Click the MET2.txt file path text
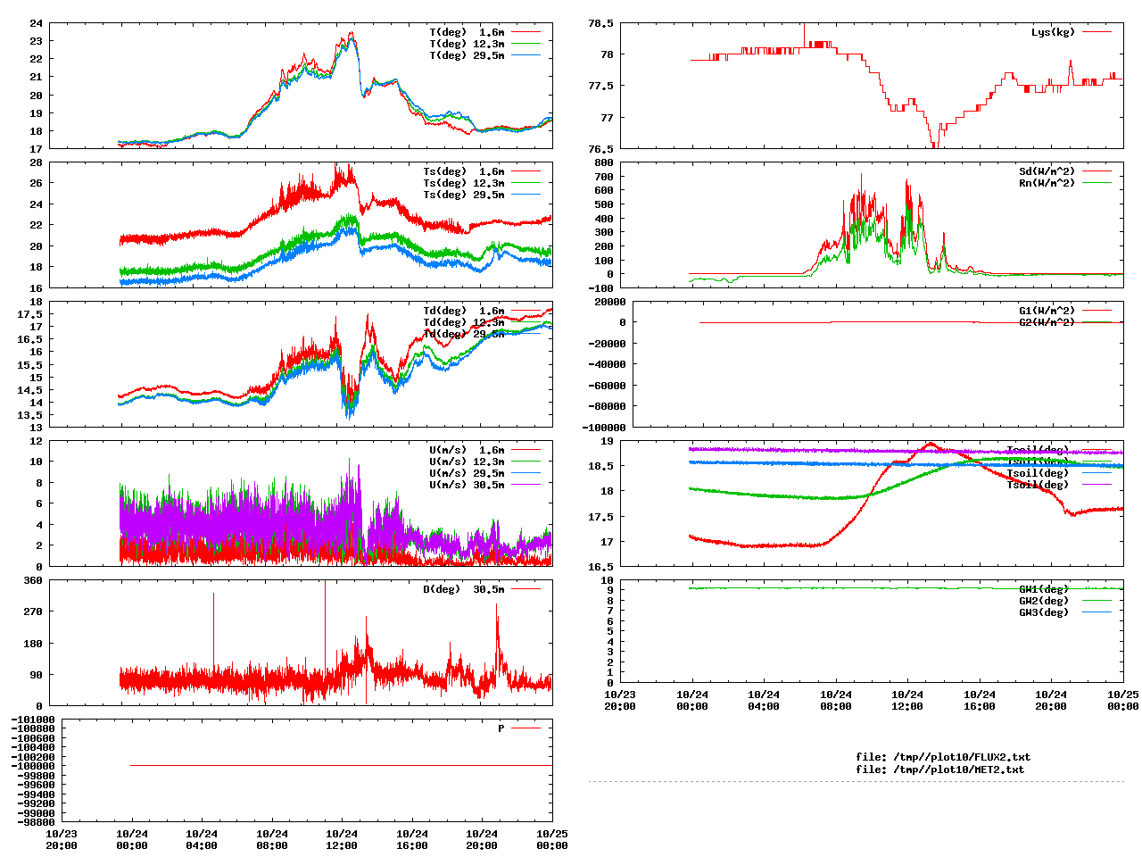1142x857 pixels. pyautogui.click(x=939, y=769)
